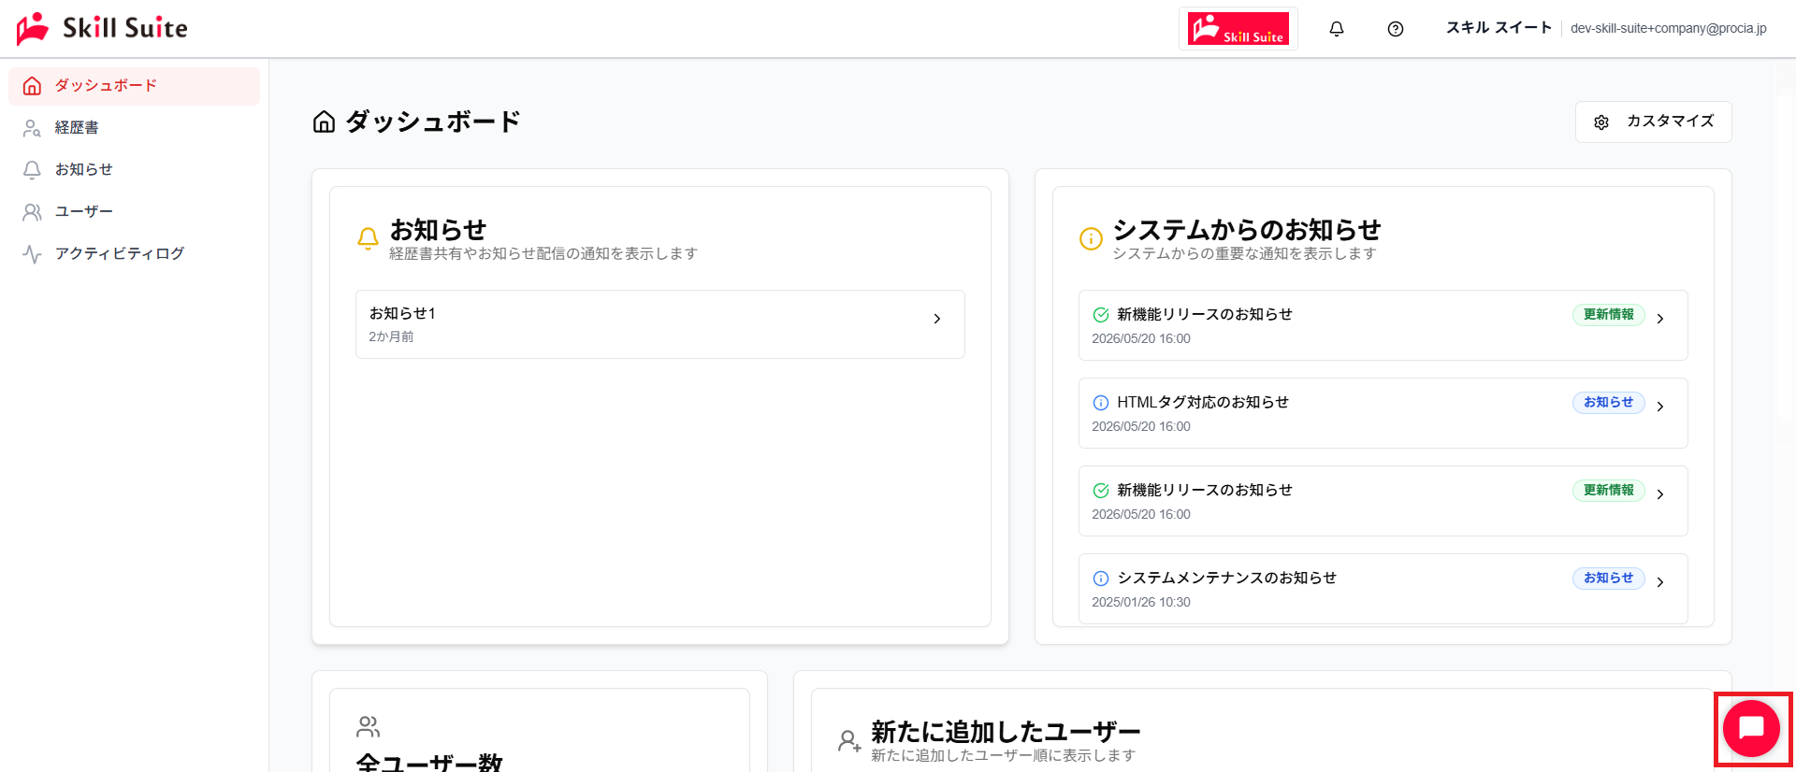This screenshot has width=1796, height=772.
Task: Click the blue info icon beside HTMLタグ対応のお知らせ
Action: click(x=1101, y=403)
